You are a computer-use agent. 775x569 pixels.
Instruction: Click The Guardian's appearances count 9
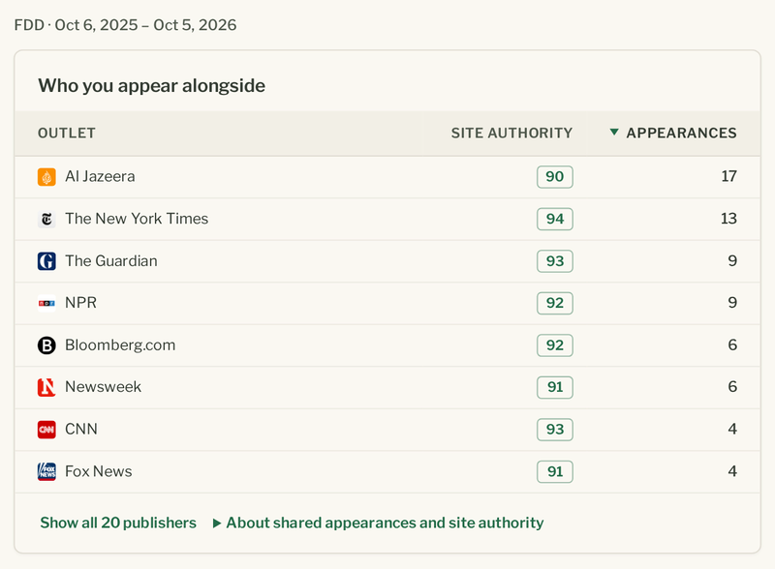click(732, 261)
